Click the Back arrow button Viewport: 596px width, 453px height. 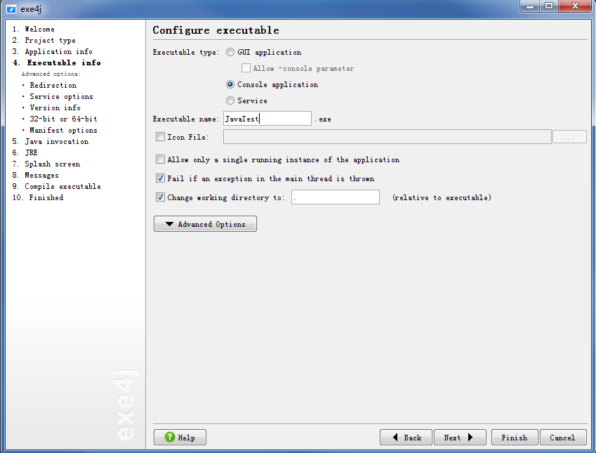[x=406, y=438]
